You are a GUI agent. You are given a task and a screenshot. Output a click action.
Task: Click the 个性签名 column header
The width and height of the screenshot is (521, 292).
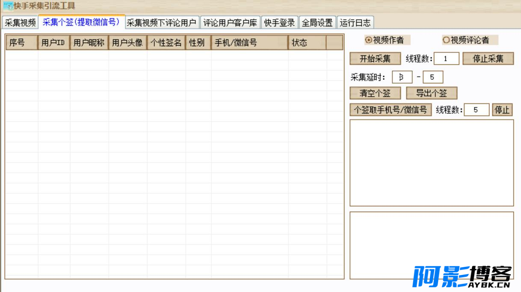click(x=166, y=43)
